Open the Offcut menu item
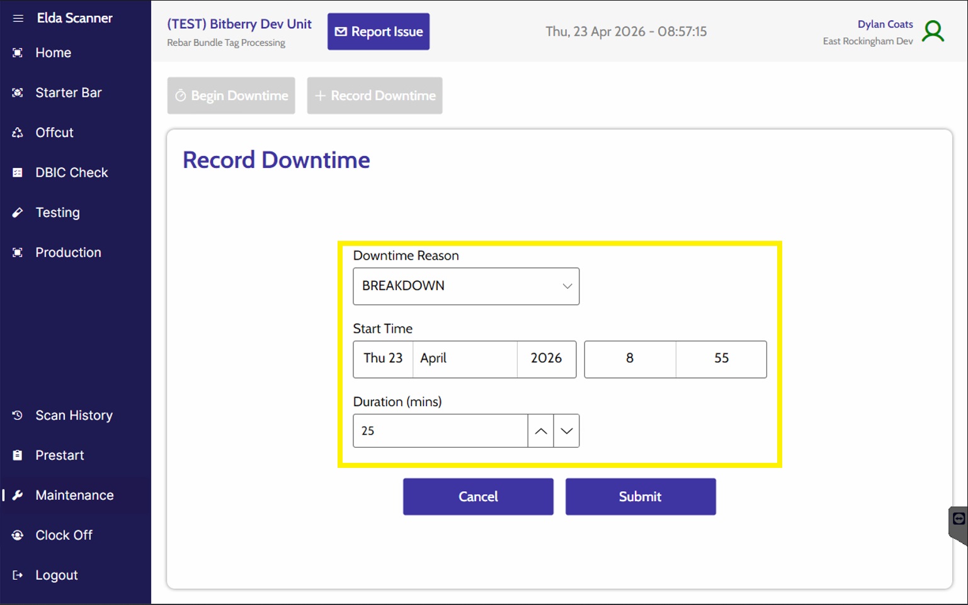968x605 pixels. pos(76,133)
